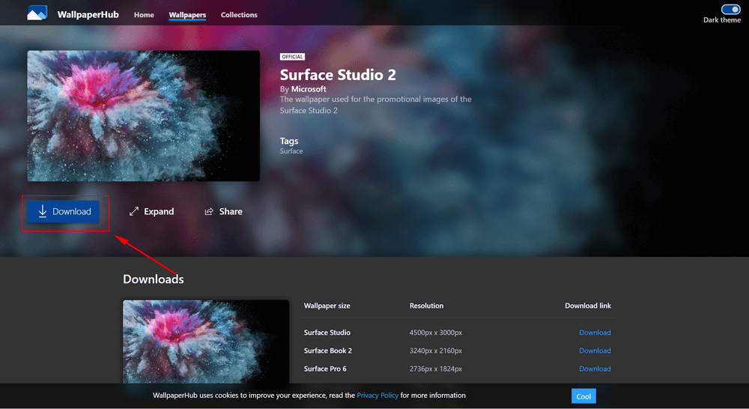Click the Downloads section thumbnail image
Viewport: 749px width, 409px height.
206,341
